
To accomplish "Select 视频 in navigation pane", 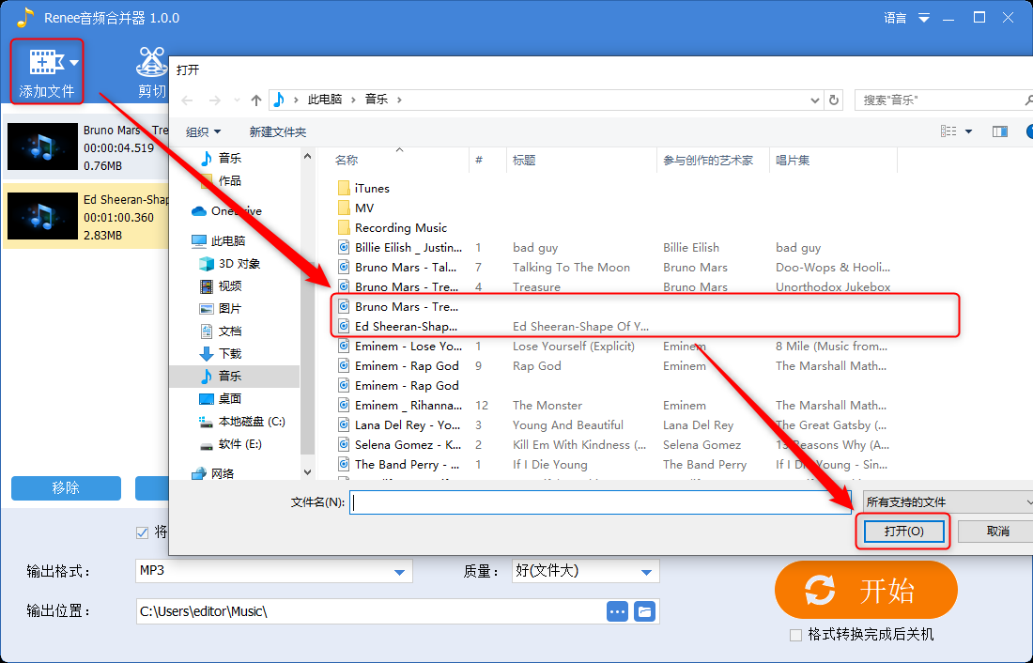I will coord(222,286).
